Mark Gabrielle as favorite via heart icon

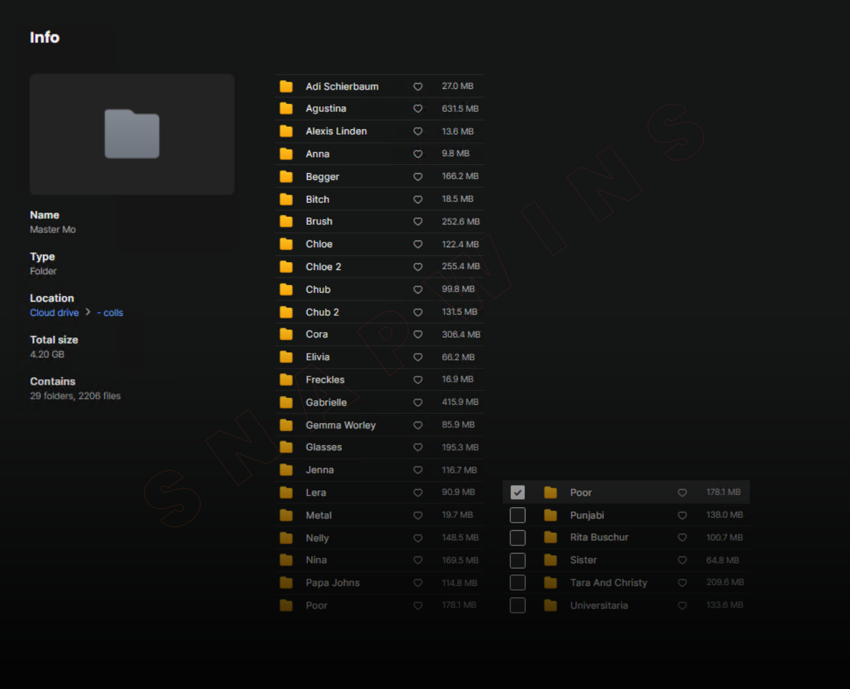click(418, 403)
